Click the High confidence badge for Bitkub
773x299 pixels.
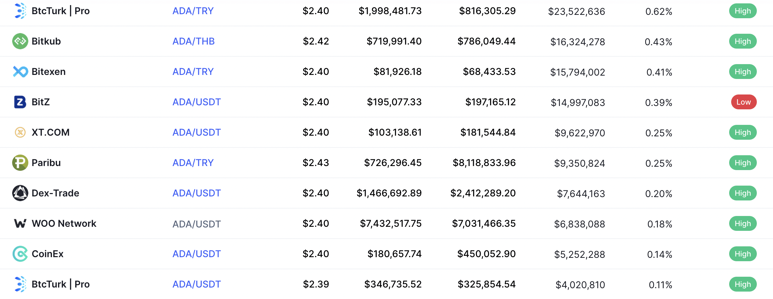tap(743, 41)
